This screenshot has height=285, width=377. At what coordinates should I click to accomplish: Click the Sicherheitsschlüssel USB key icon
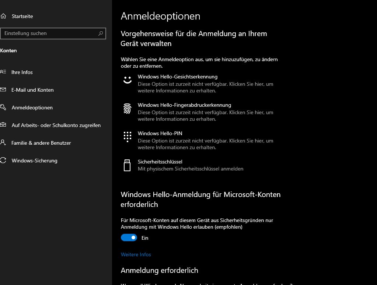[x=128, y=165]
